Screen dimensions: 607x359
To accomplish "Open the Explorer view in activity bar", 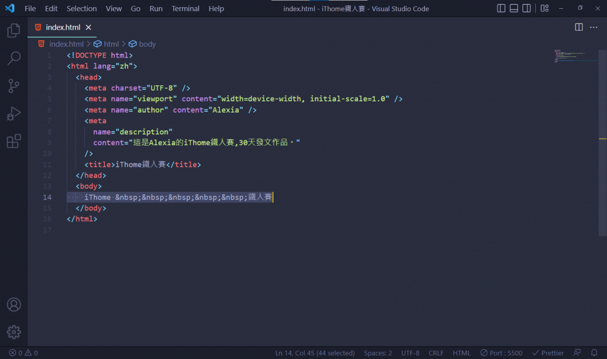I will (x=14, y=31).
